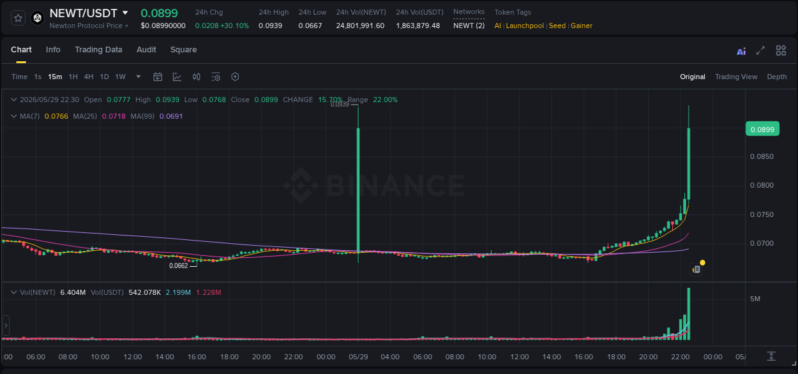Screen dimensions: 798x374
Task: Click the MA(25) legend value 0.0718
Action: tap(114, 116)
